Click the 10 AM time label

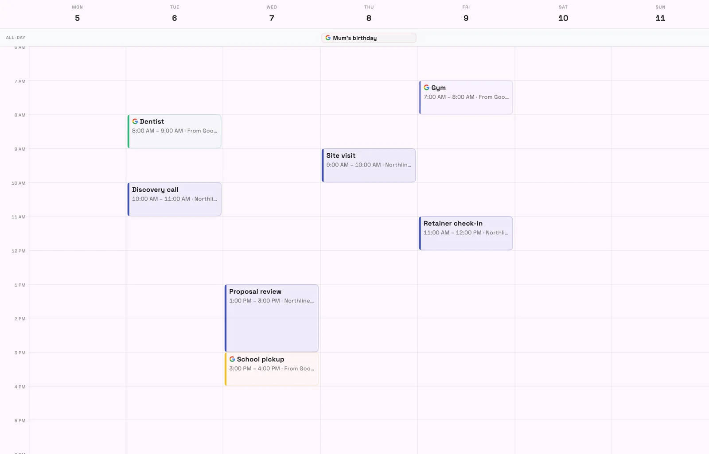tap(19, 183)
